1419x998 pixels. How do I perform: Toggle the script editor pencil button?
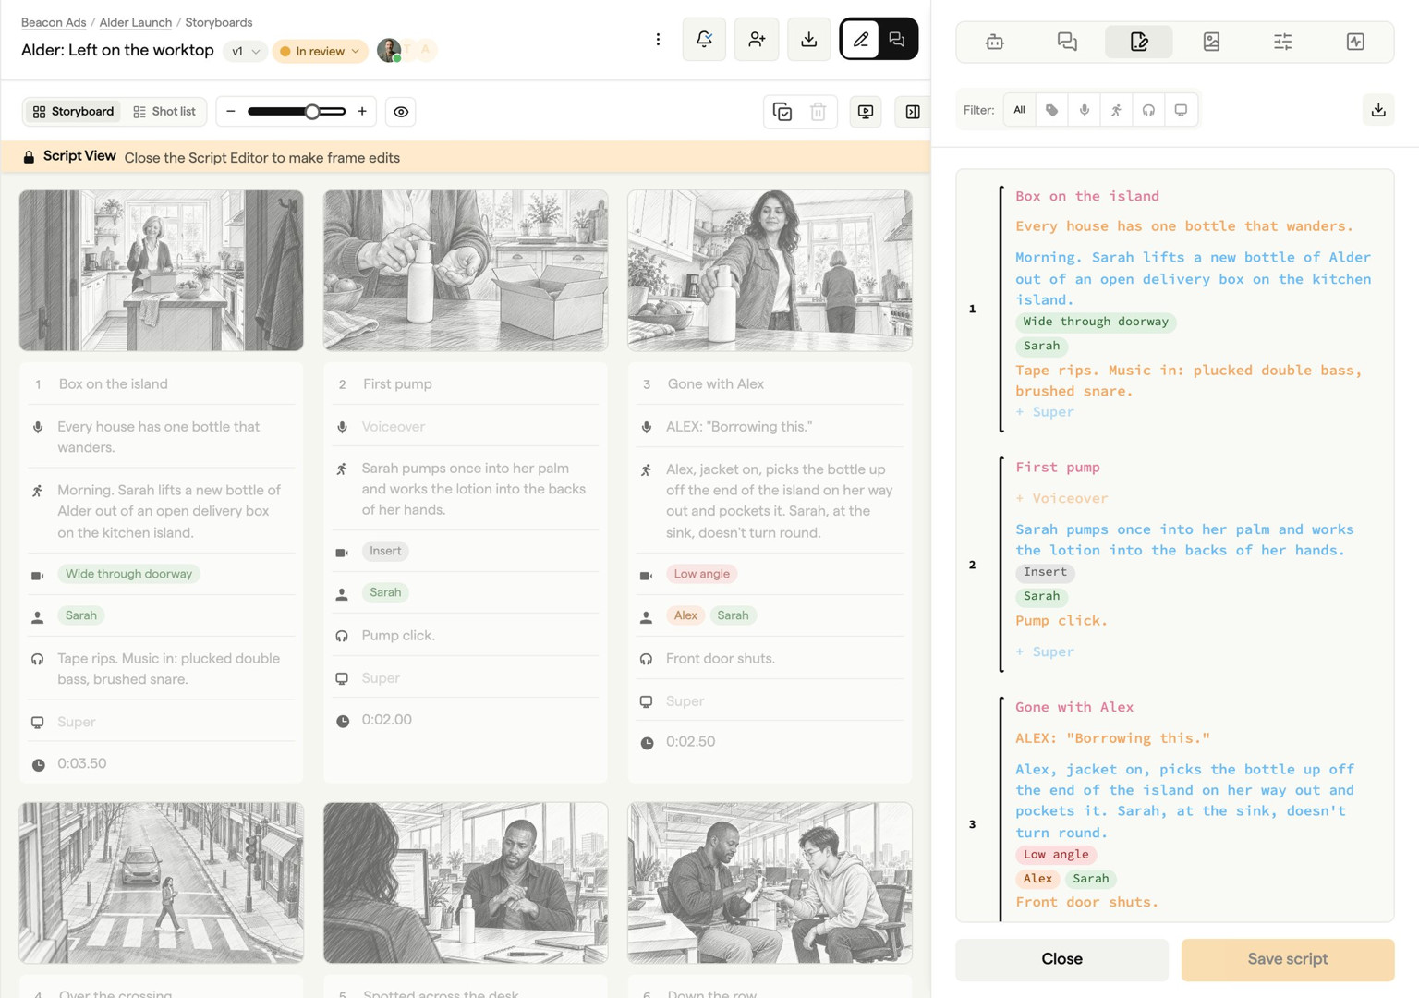(860, 39)
